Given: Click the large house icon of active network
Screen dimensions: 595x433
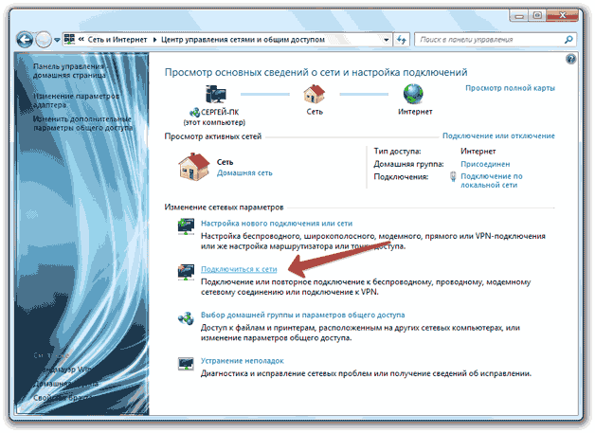Looking at the screenshot, I should [194, 167].
